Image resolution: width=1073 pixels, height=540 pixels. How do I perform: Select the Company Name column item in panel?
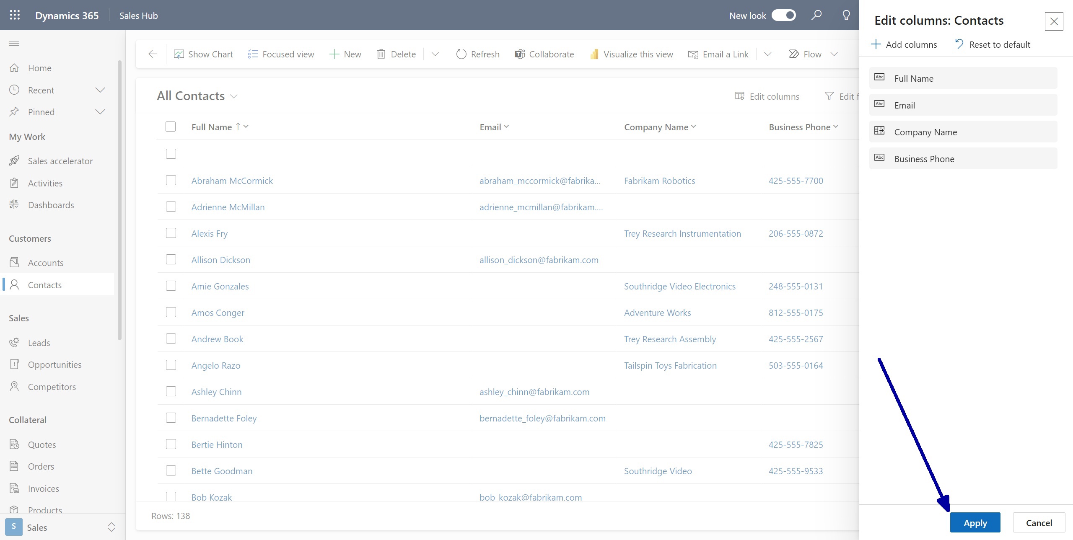pos(963,132)
